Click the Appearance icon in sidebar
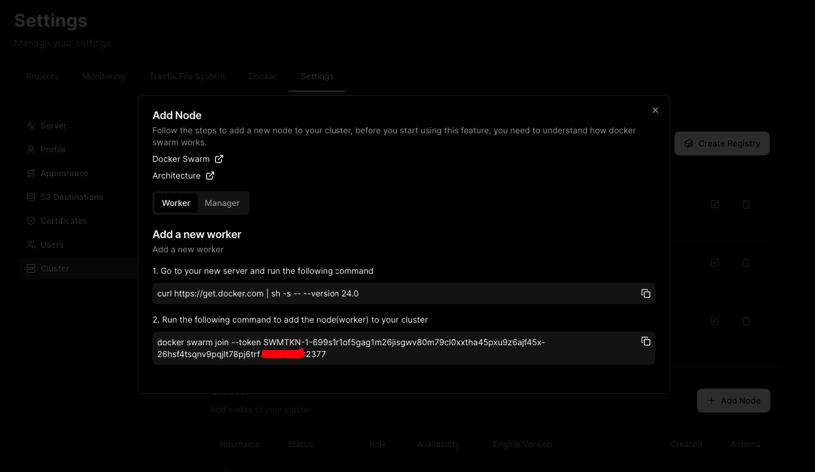Viewport: 815px width, 472px height. click(x=31, y=173)
